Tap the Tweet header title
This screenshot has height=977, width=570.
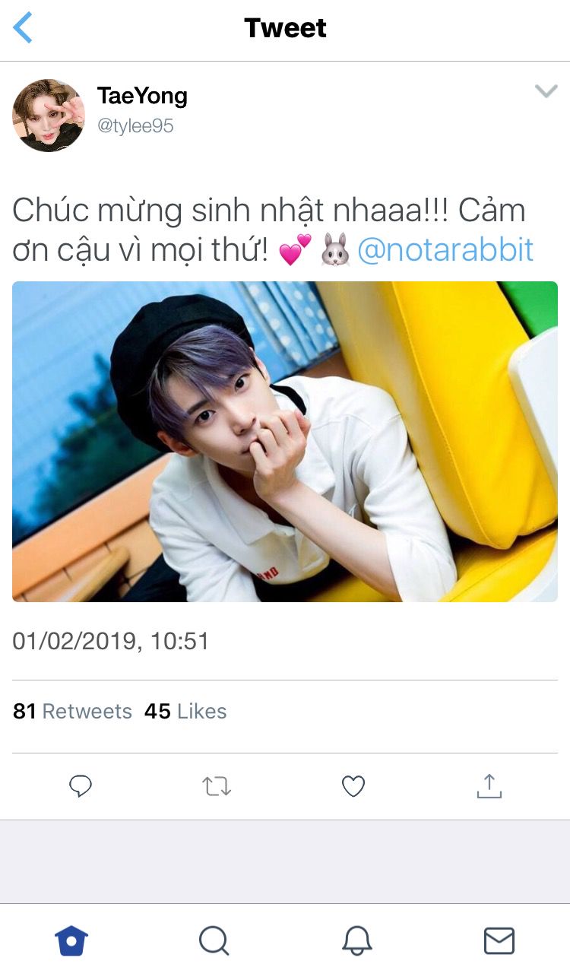pos(285,29)
